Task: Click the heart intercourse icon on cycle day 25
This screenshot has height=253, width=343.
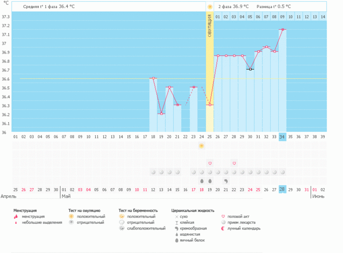Action: coord(210,163)
